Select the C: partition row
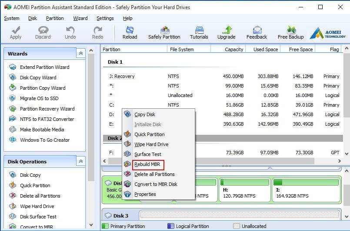 pyautogui.click(x=223, y=105)
